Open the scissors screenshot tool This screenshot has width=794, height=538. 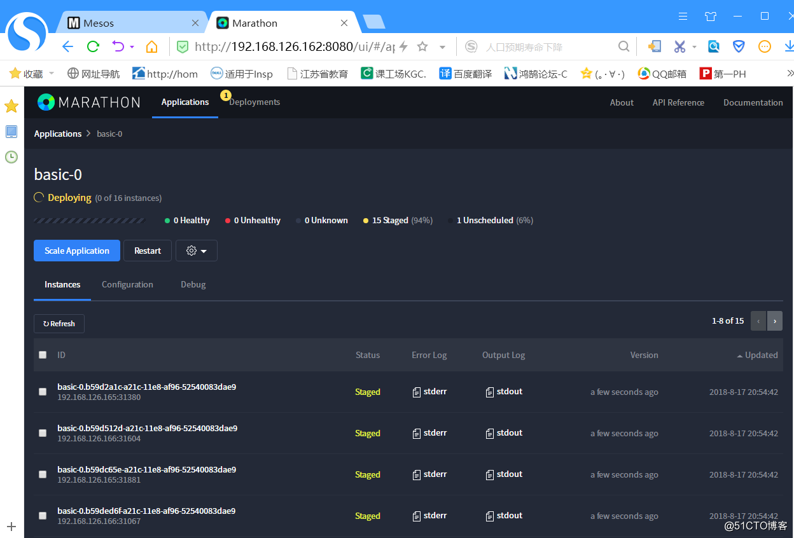pos(679,46)
